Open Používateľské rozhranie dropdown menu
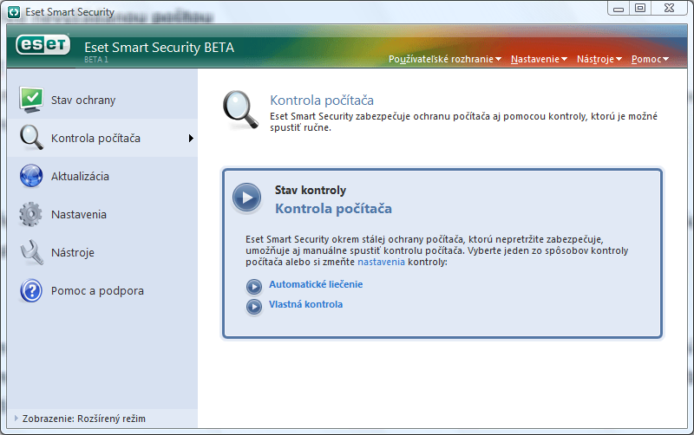Image resolution: width=694 pixels, height=435 pixels. [x=445, y=59]
